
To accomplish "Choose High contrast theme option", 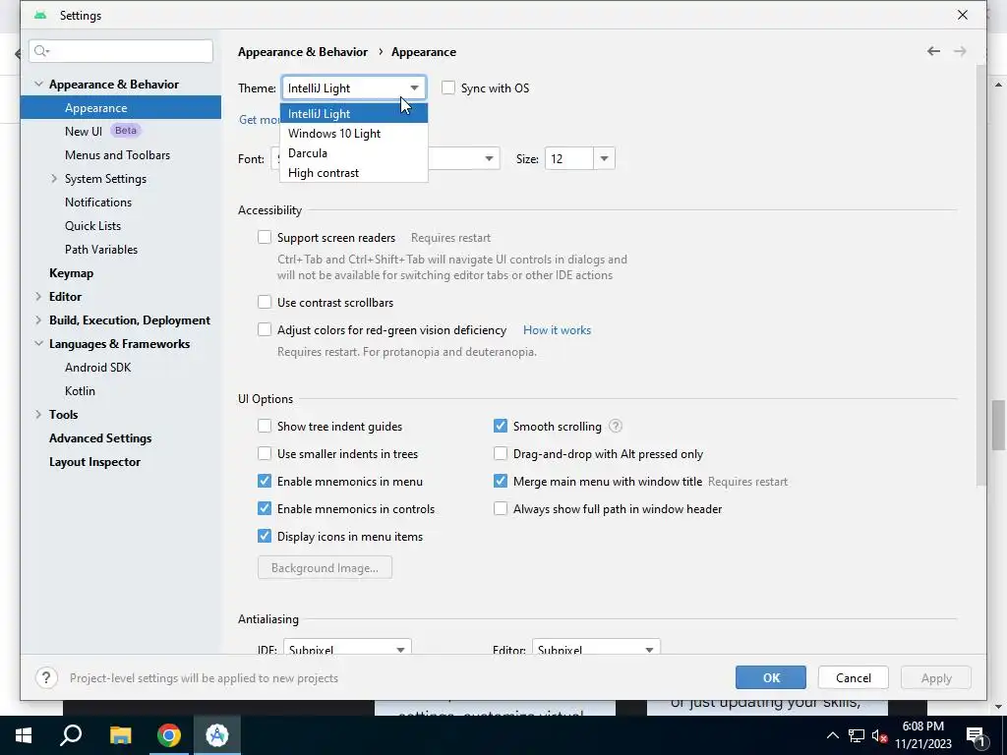I will pyautogui.click(x=354, y=173).
